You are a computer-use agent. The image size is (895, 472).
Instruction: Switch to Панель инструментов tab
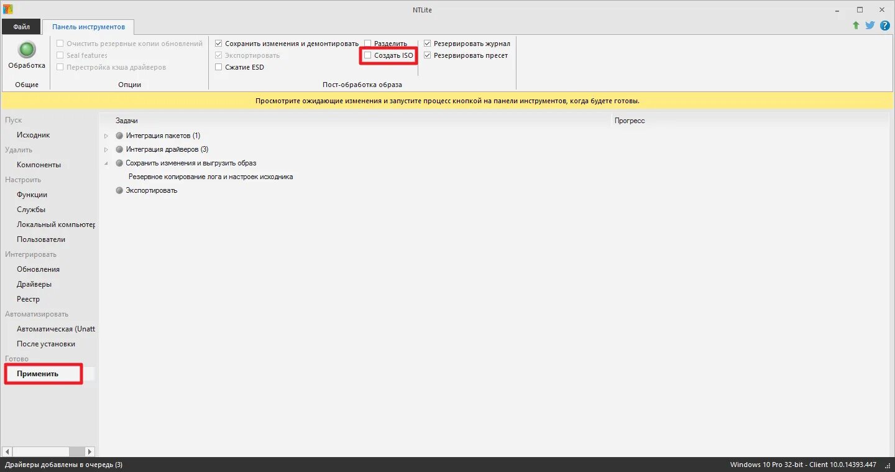pyautogui.click(x=88, y=27)
